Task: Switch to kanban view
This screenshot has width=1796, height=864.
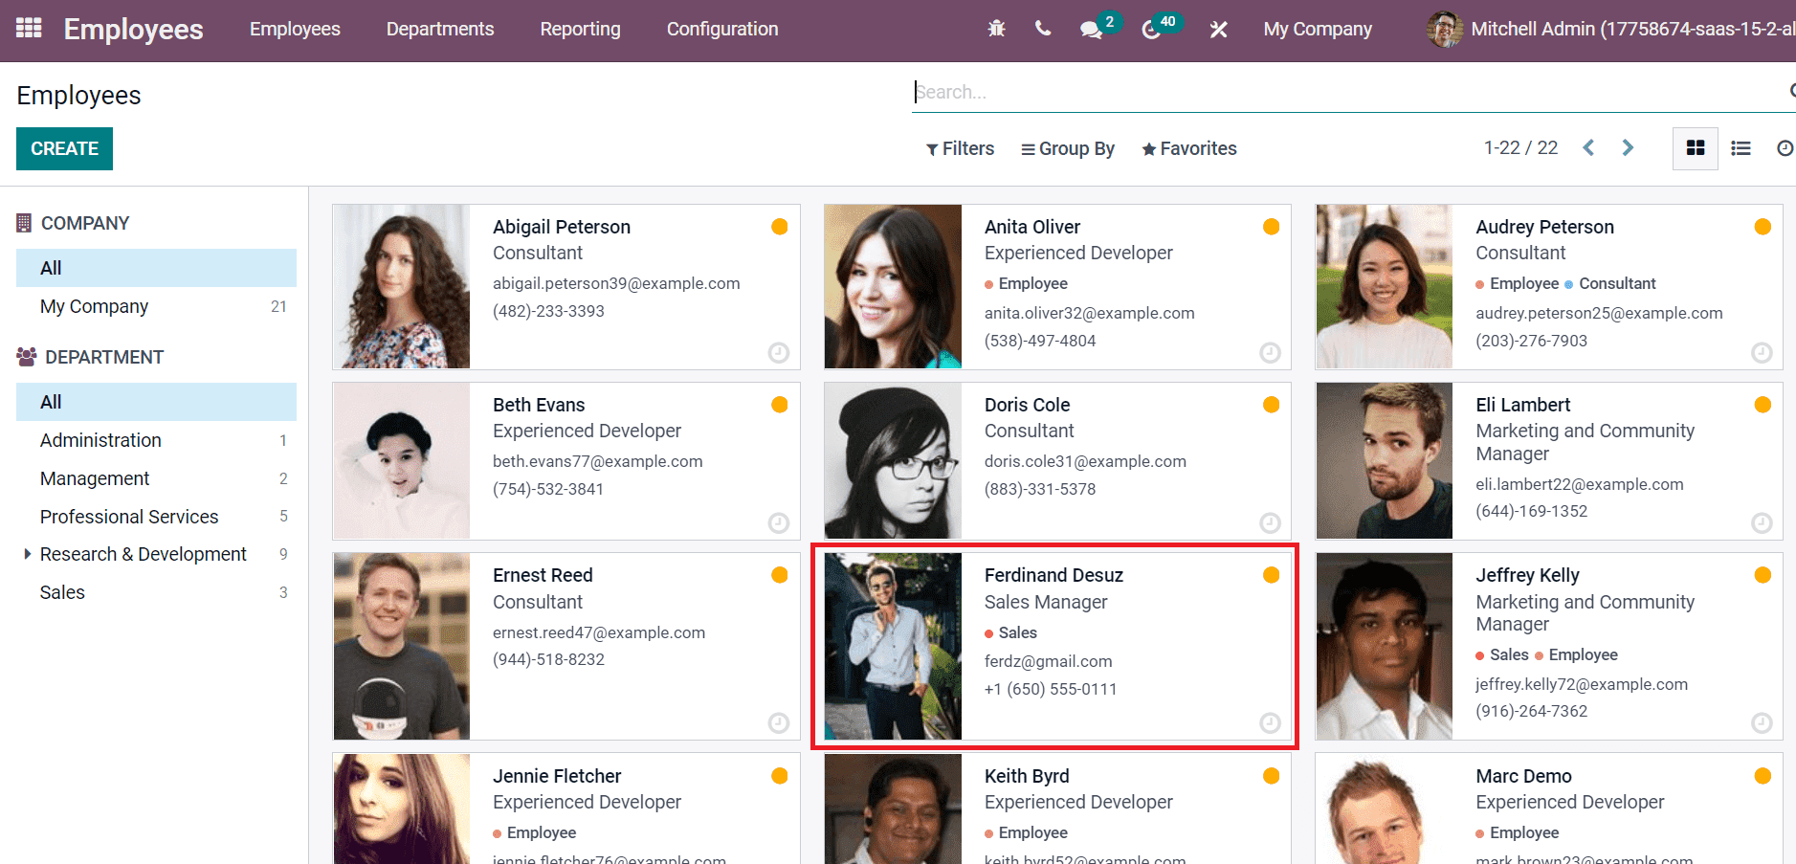Action: pyautogui.click(x=1696, y=148)
